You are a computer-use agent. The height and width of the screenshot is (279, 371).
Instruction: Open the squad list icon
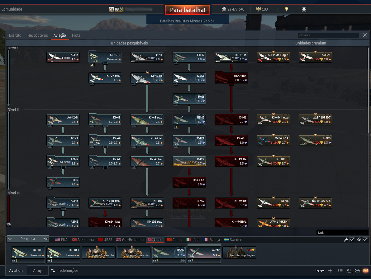340,271
